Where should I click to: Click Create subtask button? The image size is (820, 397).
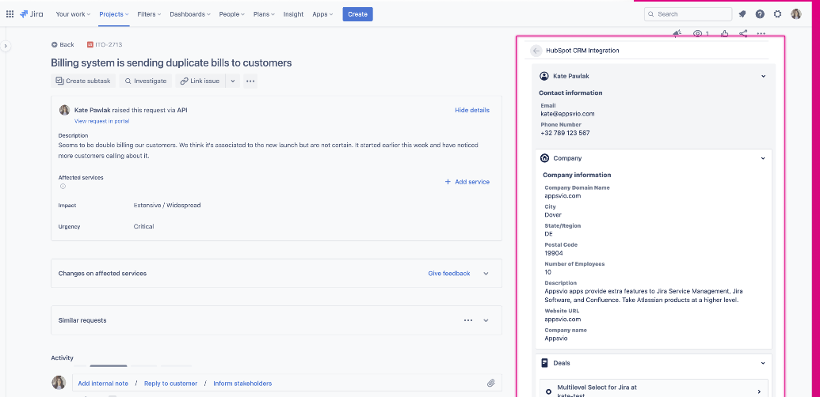[83, 81]
